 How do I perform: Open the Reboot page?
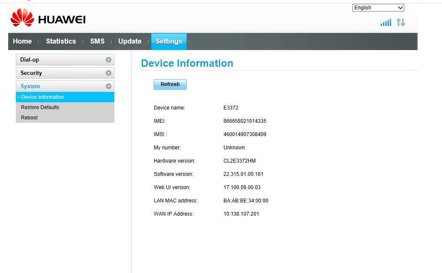(x=29, y=118)
